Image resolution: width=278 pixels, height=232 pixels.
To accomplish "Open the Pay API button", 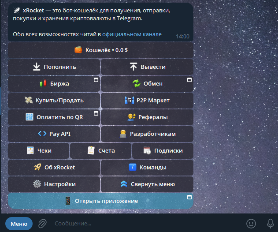I will tap(54, 134).
